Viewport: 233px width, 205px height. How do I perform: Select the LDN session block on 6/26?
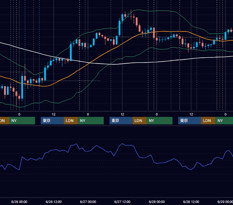click(x=71, y=121)
